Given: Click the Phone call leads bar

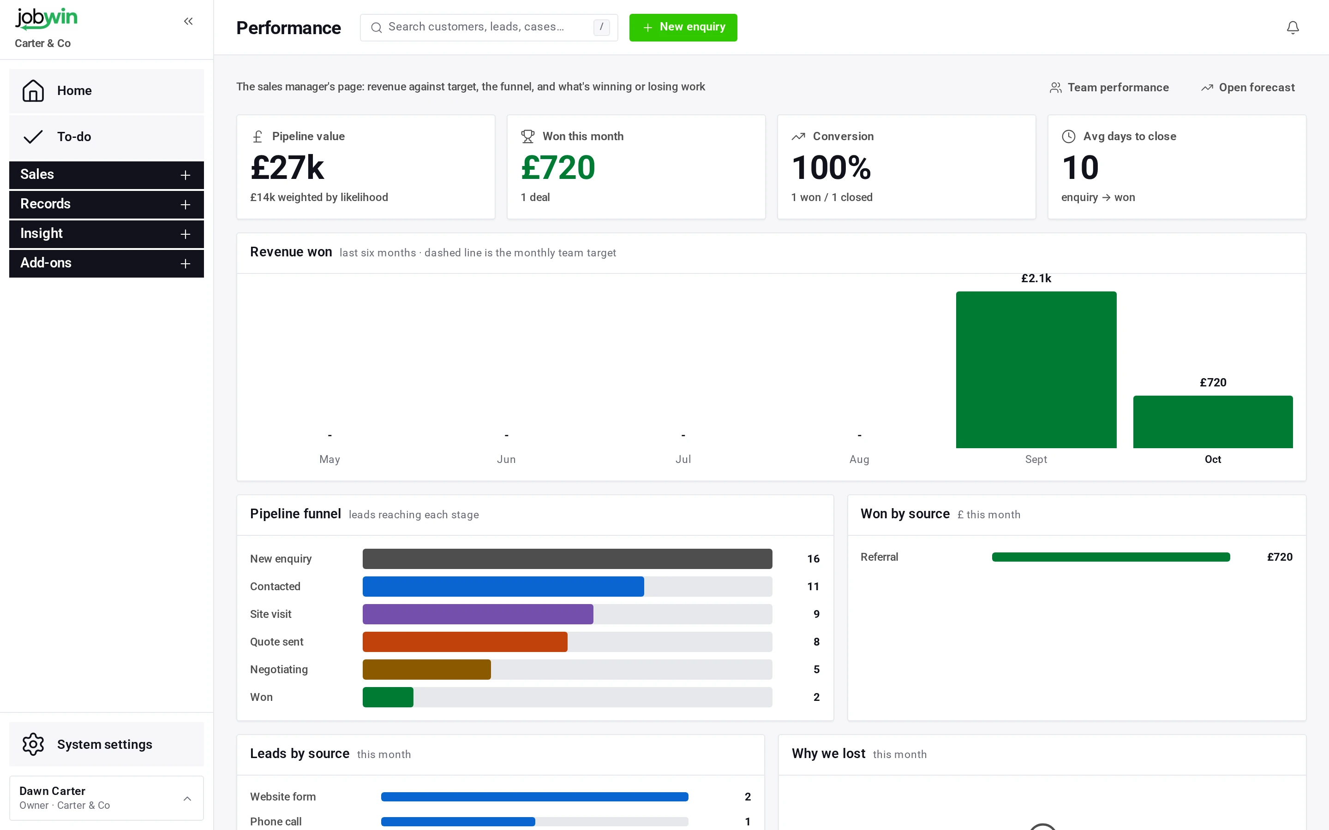Looking at the screenshot, I should pyautogui.click(x=458, y=822).
